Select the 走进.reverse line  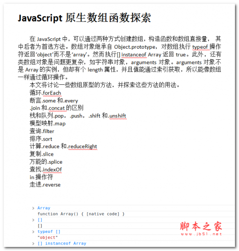45,185
